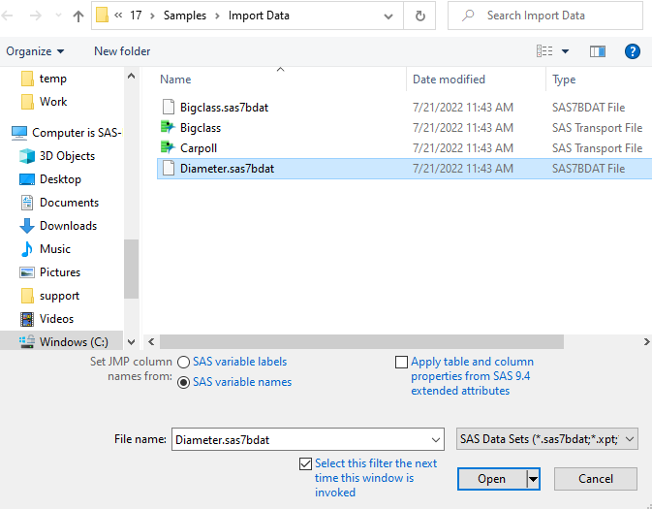This screenshot has height=509, width=652.
Task: Go back to previous folder arrow
Action: 7,16
